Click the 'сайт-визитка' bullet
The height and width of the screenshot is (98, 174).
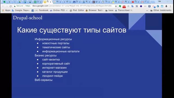[x=51, y=60]
